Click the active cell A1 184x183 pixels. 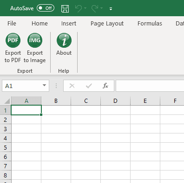(x=26, y=110)
